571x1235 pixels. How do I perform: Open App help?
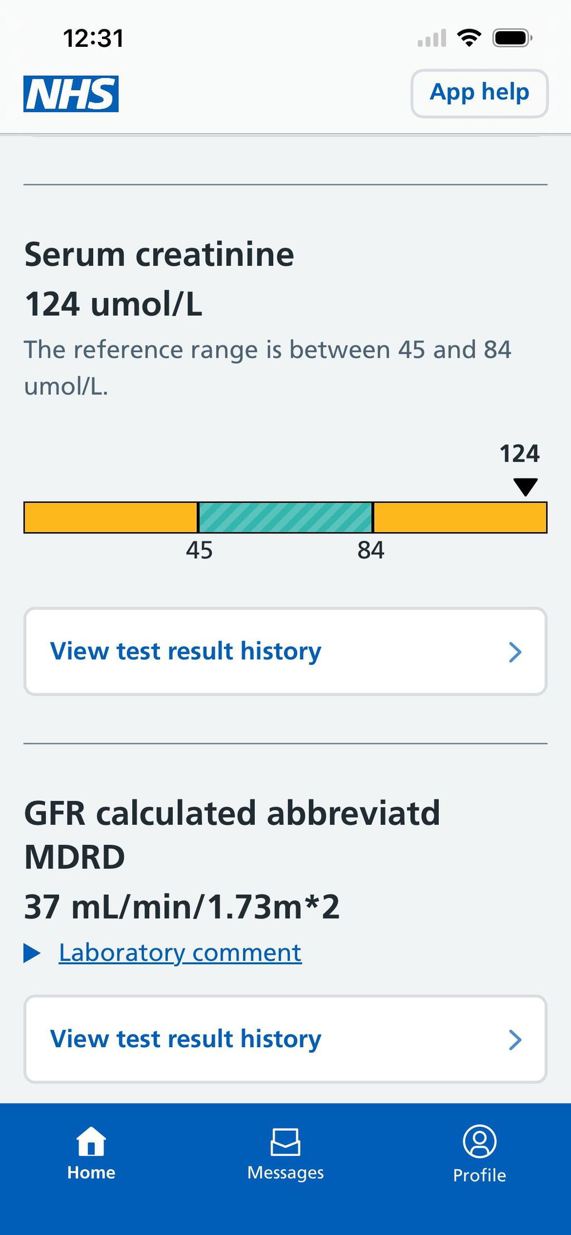coord(480,93)
